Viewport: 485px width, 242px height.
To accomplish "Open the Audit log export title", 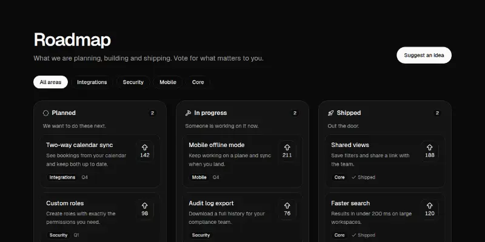I will [x=211, y=203].
